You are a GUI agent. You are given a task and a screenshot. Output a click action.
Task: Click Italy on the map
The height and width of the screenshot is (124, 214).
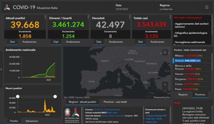pos(125,72)
